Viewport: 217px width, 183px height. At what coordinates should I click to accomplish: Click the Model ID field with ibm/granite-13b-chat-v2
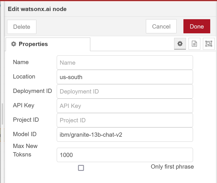125,135
